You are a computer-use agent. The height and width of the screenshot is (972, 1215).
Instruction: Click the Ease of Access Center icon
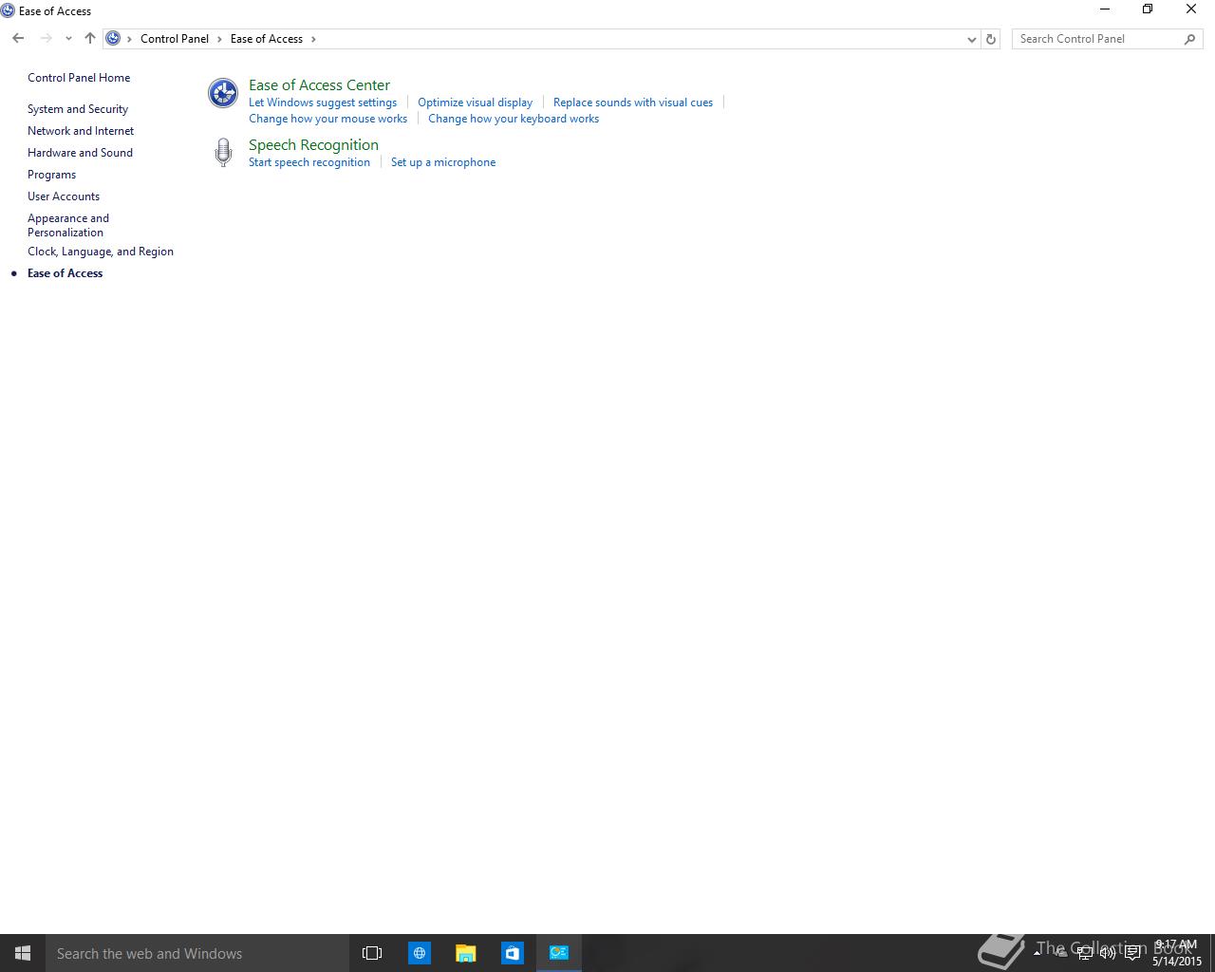[223, 93]
